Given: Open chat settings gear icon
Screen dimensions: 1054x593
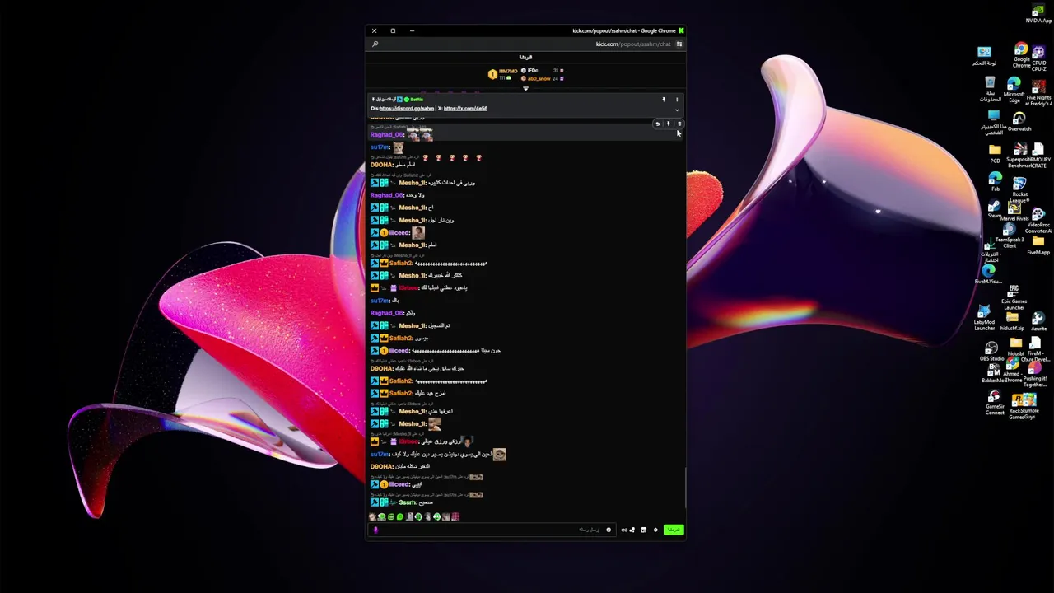Looking at the screenshot, I should [x=655, y=530].
